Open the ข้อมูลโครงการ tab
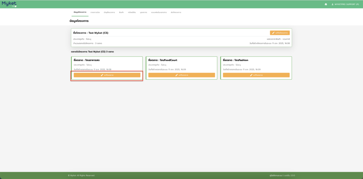Image resolution: width=363 pixels, height=179 pixels. (80, 12)
